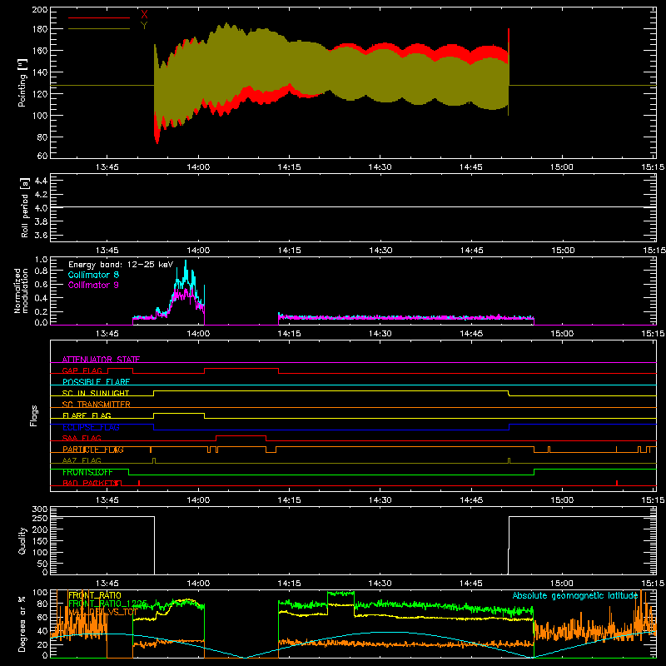
Task: Click the Roll period axis title
Action: coord(24,207)
